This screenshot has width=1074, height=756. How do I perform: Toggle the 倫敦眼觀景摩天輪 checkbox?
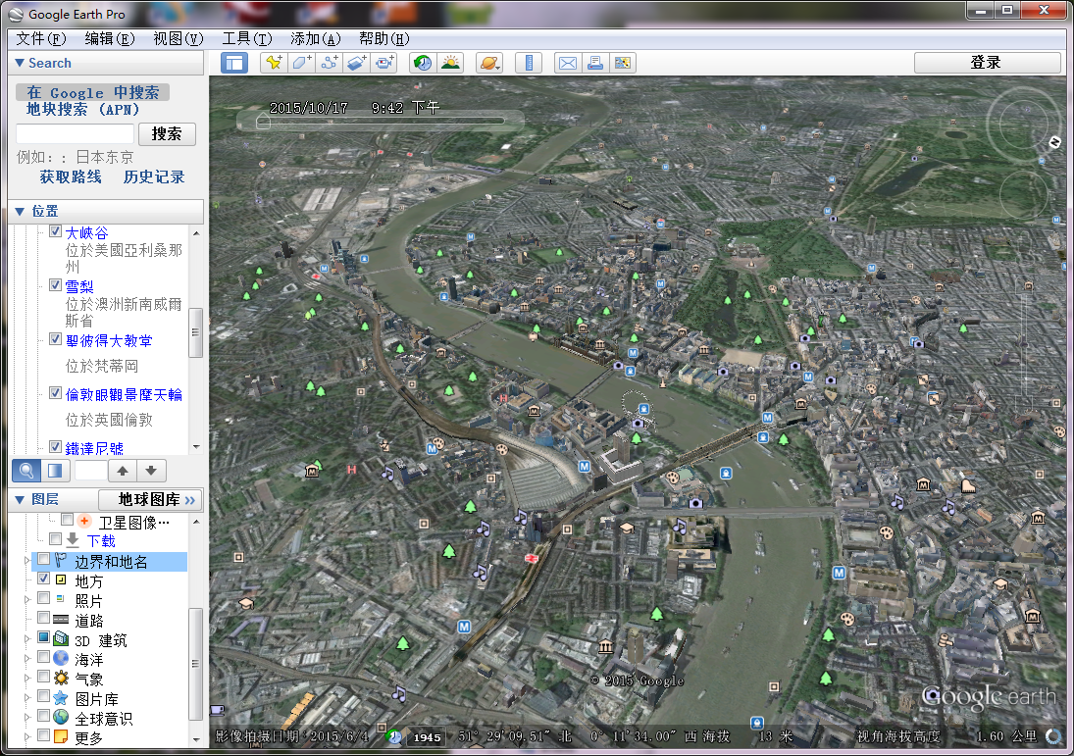(x=56, y=393)
